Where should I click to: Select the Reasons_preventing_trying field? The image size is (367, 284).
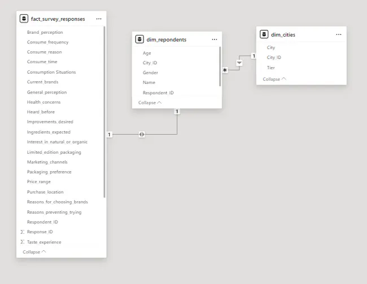pos(54,212)
